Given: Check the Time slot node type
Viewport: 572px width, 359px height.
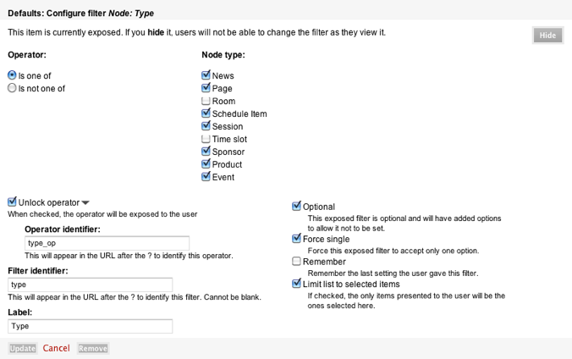Looking at the screenshot, I should tap(206, 139).
